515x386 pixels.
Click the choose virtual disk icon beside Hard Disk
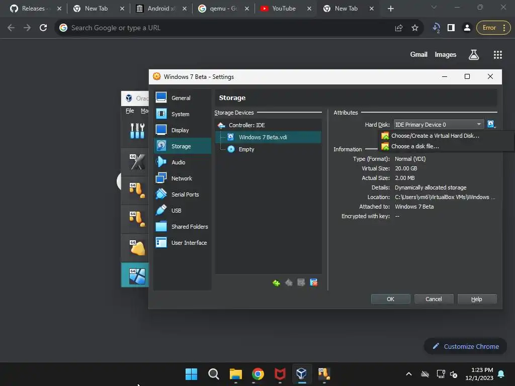coord(491,125)
